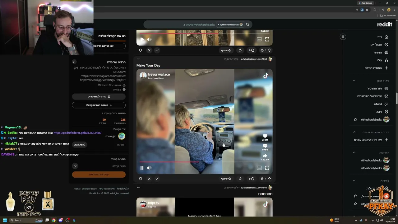Click the Ask Gemini button in Chrome

365,3
